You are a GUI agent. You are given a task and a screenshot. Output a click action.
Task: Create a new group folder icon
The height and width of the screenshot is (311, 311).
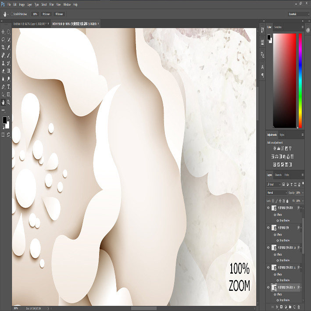(290, 307)
